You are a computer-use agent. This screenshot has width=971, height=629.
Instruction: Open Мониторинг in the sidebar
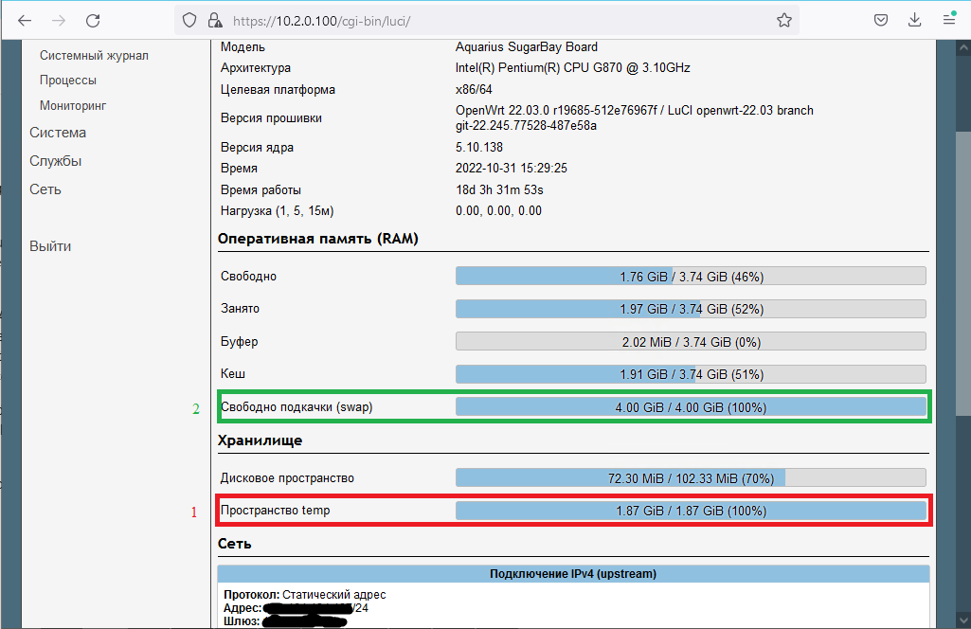pos(73,106)
